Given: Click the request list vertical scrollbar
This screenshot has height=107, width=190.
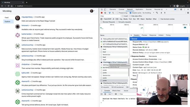Looking at the screenshot, I should (x=129, y=67).
